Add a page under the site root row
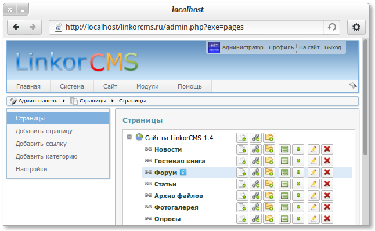 pyautogui.click(x=242, y=138)
